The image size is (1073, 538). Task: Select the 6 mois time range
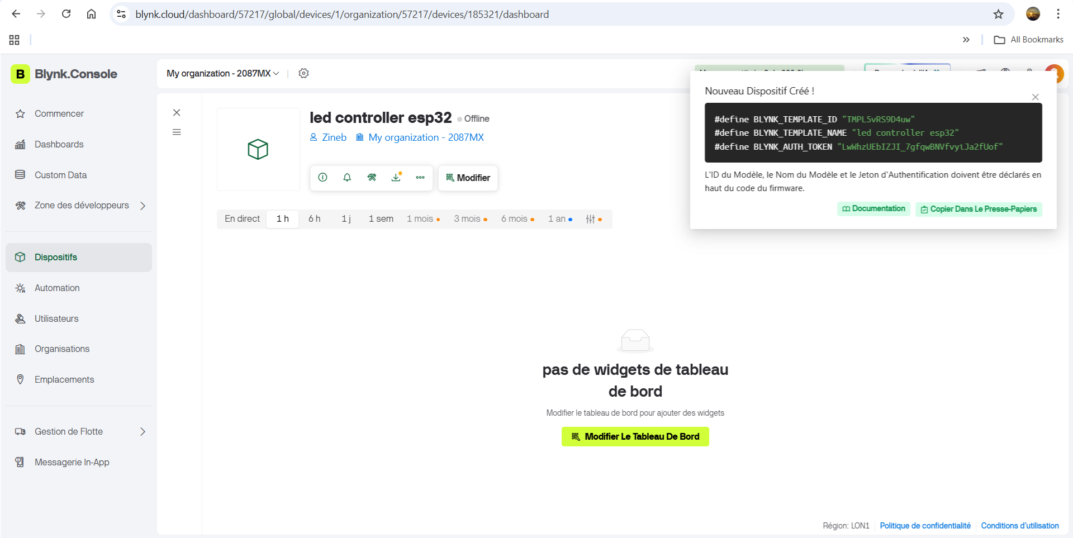pyautogui.click(x=517, y=219)
